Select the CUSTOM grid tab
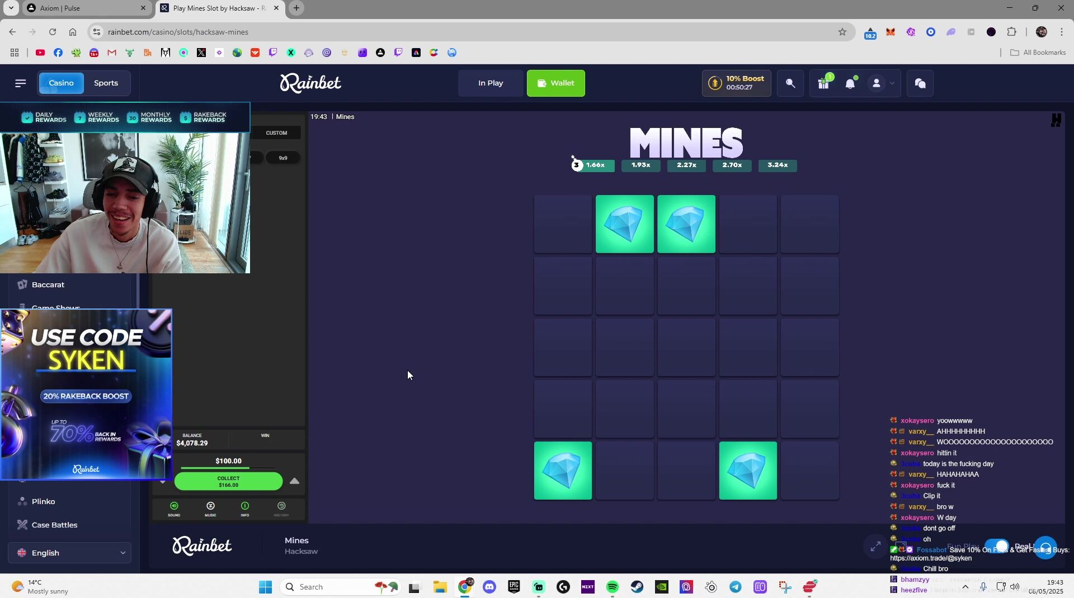 click(x=276, y=133)
